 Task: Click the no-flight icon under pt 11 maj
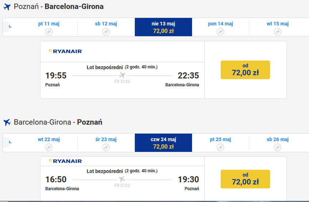[49, 32]
